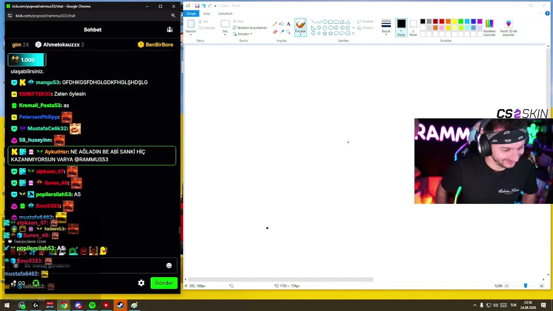Open BenBirBore user in the leaderboard

click(x=156, y=44)
